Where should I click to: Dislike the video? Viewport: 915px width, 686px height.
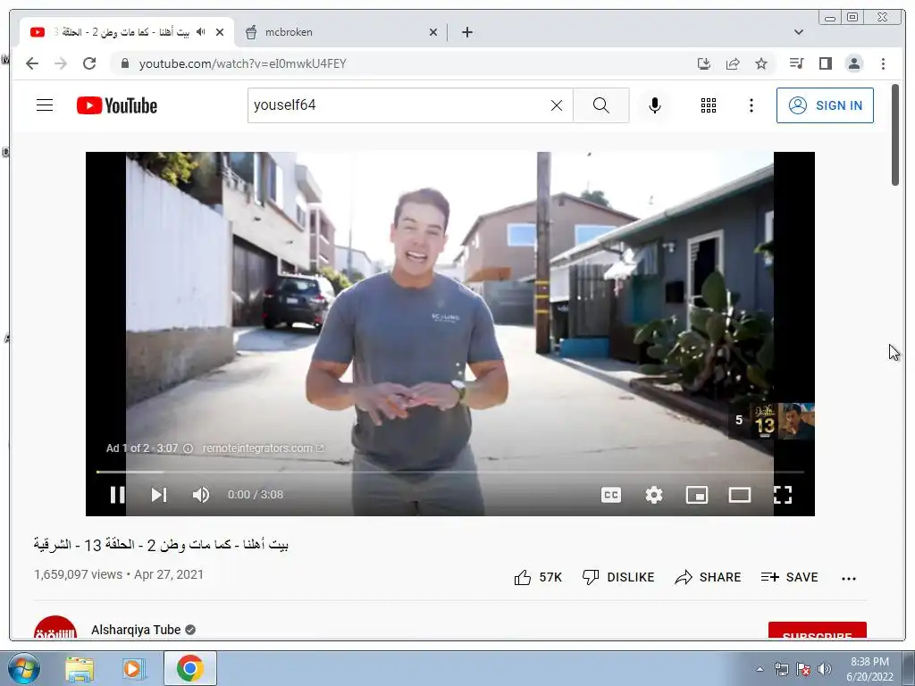pos(618,577)
